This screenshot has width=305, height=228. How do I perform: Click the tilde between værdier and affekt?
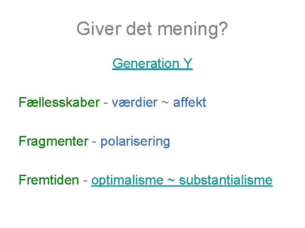(x=165, y=103)
